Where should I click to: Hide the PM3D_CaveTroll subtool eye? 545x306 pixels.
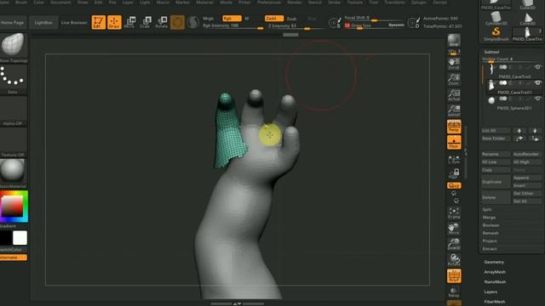click(x=538, y=67)
